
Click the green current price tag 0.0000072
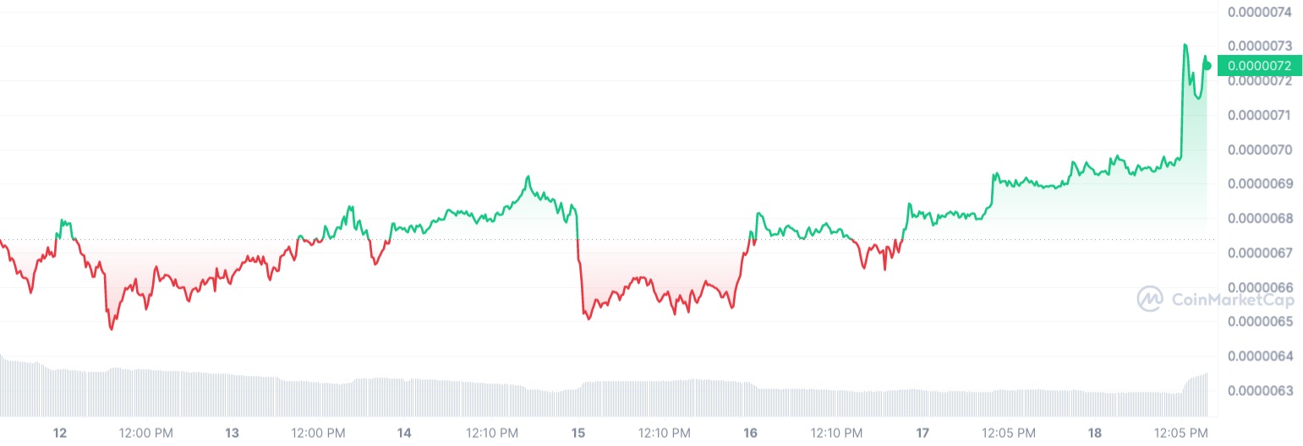(1260, 65)
